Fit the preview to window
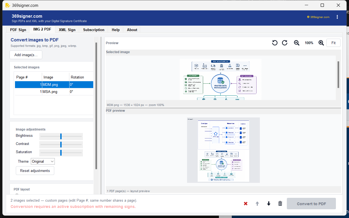The width and height of the screenshot is (349, 218). pyautogui.click(x=333, y=43)
